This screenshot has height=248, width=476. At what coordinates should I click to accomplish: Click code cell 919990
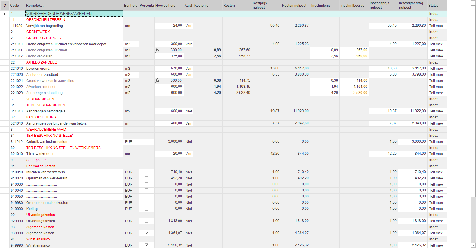17,209
